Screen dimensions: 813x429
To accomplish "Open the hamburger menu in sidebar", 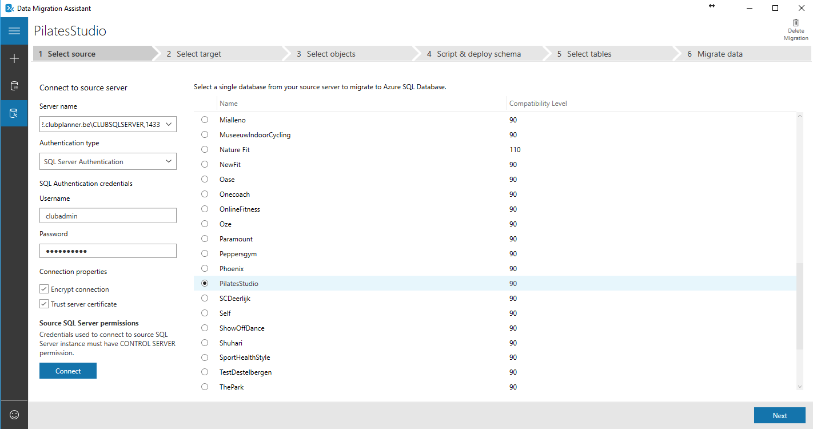I will [14, 31].
